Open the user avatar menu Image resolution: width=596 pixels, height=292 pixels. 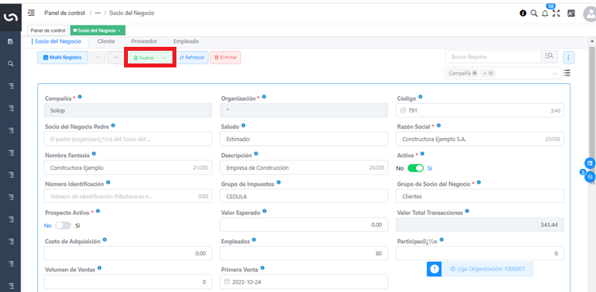click(590, 15)
